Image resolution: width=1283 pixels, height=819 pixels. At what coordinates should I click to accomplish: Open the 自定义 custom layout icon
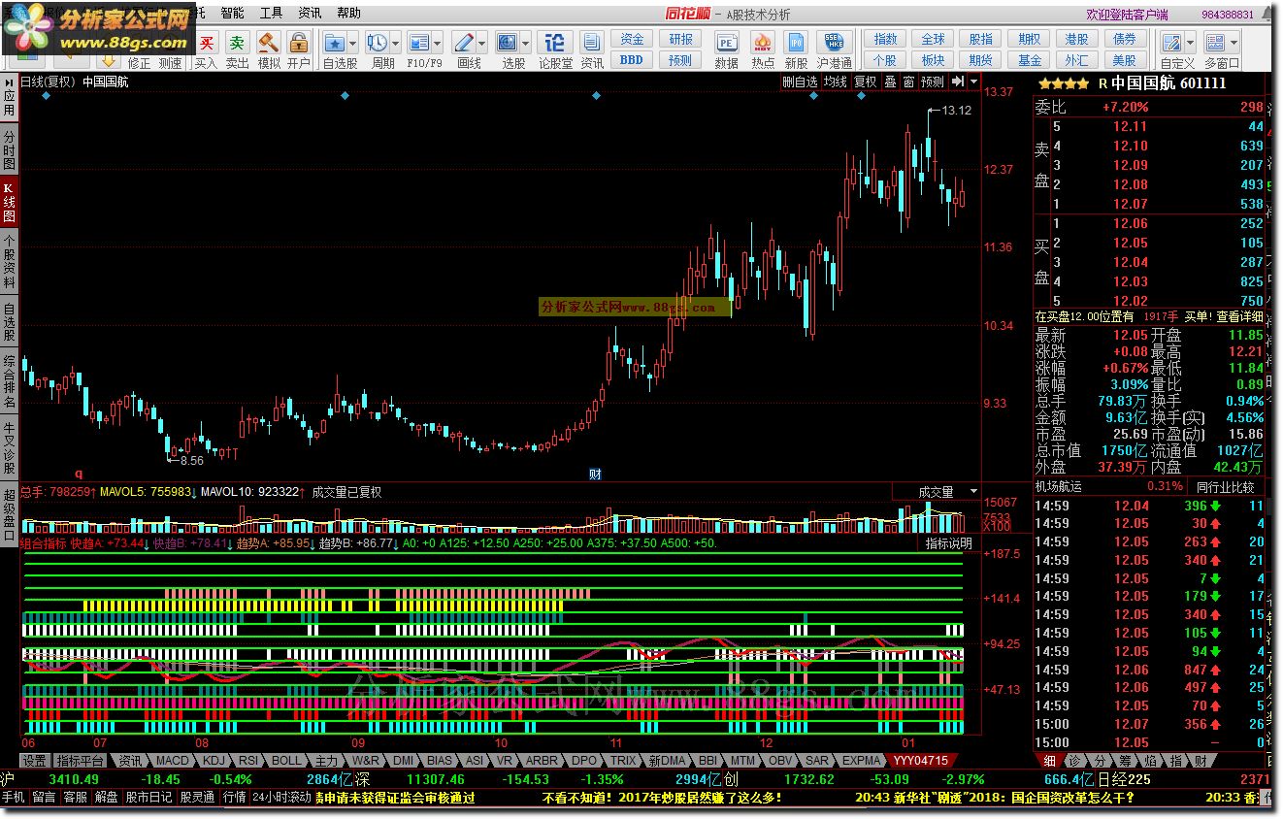pyautogui.click(x=1171, y=43)
